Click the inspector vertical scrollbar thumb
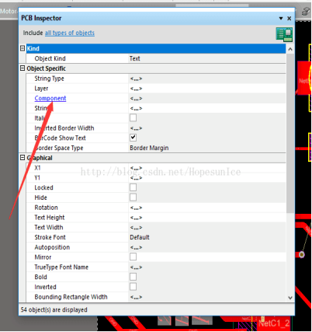The width and height of the screenshot is (312, 332). tap(290, 133)
